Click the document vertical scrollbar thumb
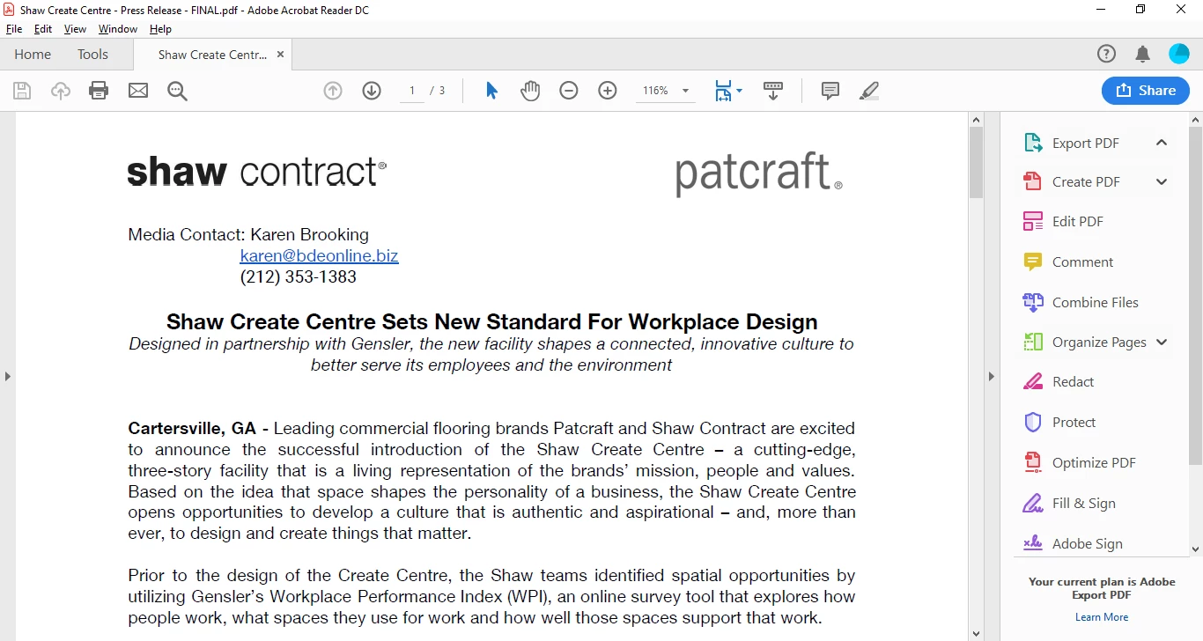The height and width of the screenshot is (641, 1203). pos(976,162)
